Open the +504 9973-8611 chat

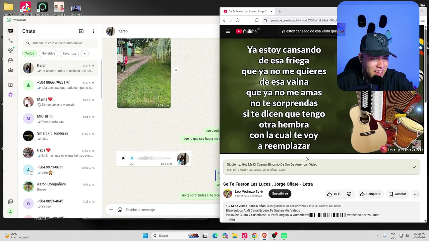[x=59, y=170]
